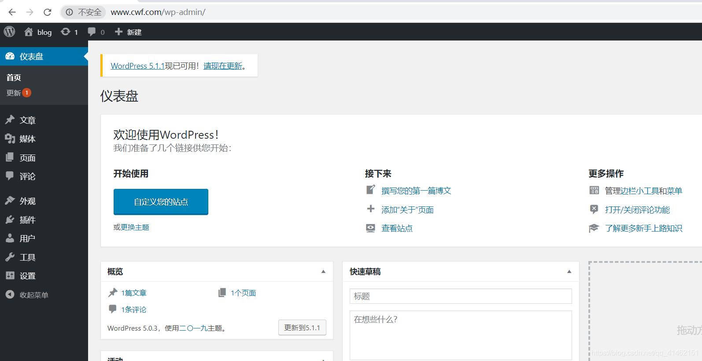Collapse the 快速草稿 panel with its arrow
The height and width of the screenshot is (361, 702).
point(569,272)
